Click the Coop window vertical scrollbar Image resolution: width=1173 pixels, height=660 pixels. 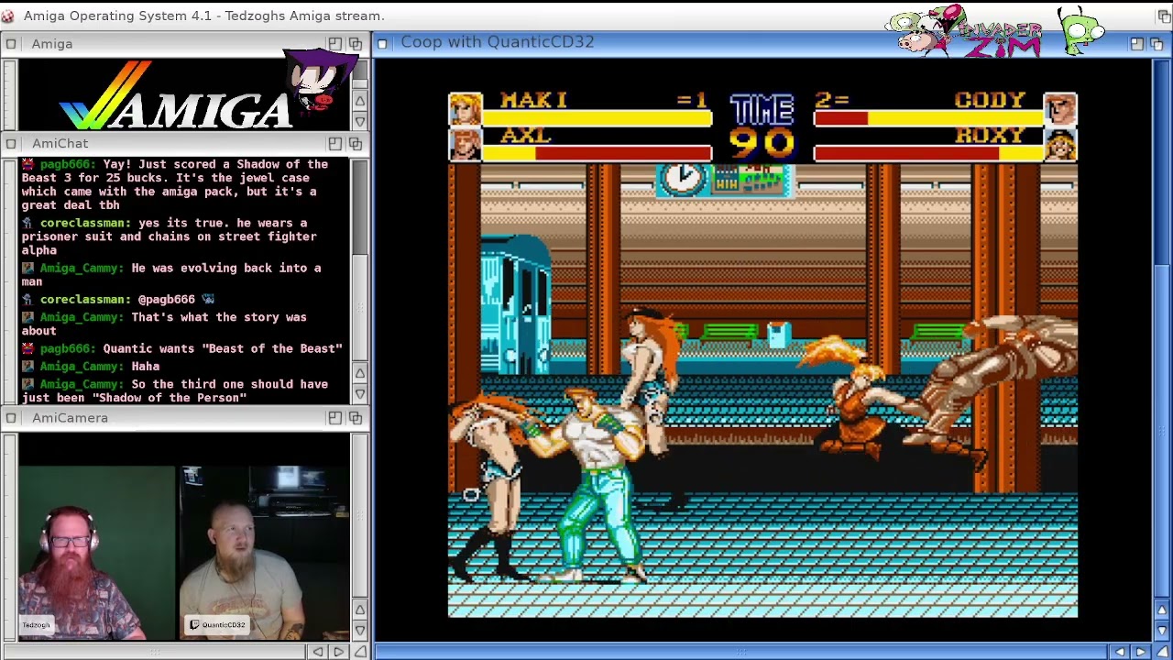pos(1162,330)
